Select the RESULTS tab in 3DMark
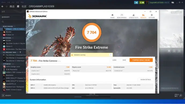 143,16
